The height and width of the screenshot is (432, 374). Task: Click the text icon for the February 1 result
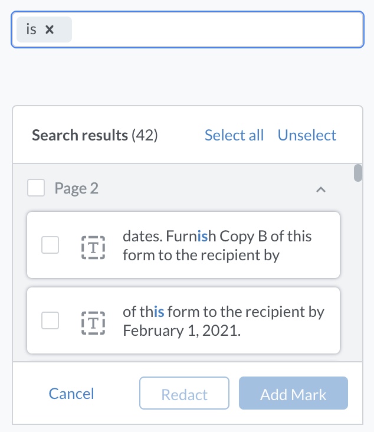(x=93, y=323)
